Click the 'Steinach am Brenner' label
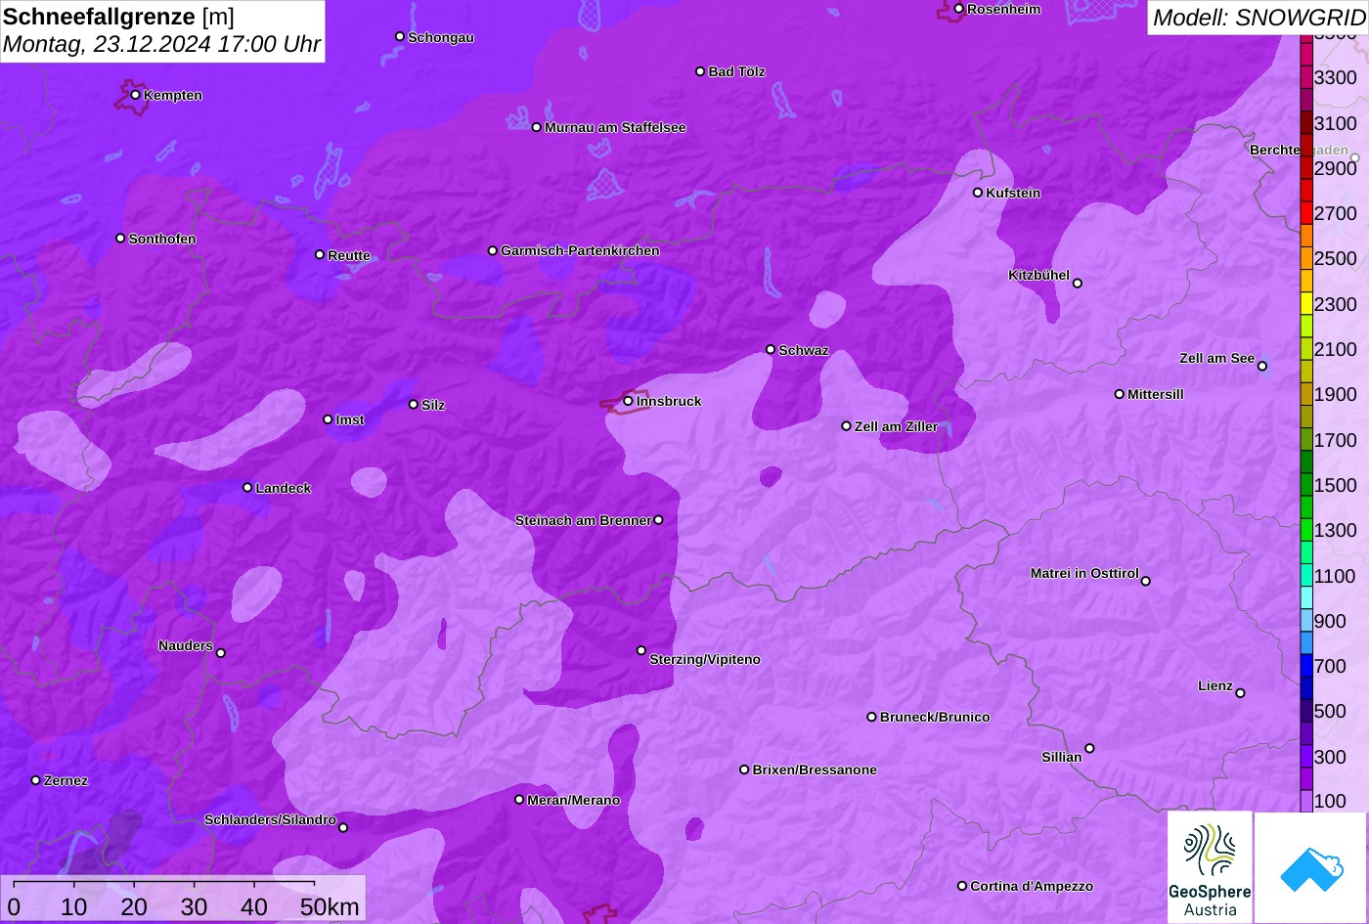1369x924 pixels. tap(583, 520)
